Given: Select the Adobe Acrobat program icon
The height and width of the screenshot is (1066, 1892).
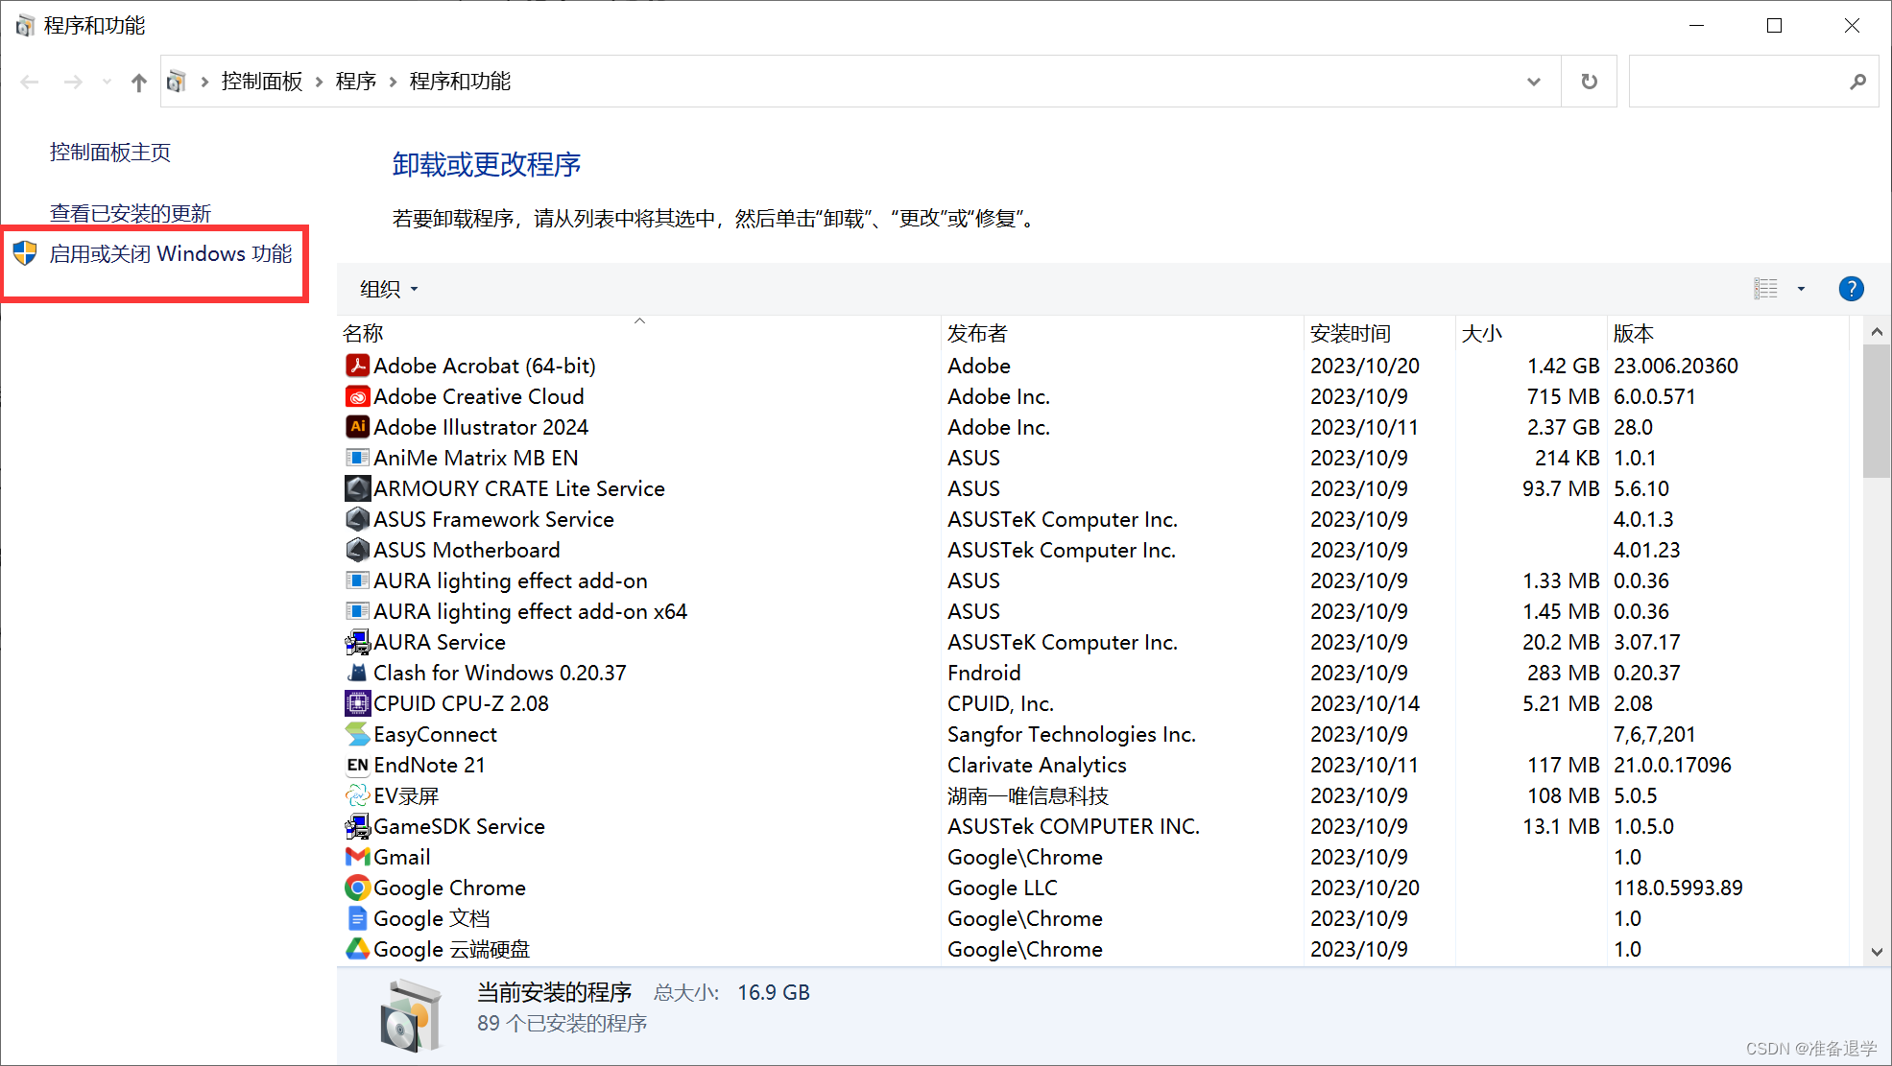Looking at the screenshot, I should click(356, 366).
